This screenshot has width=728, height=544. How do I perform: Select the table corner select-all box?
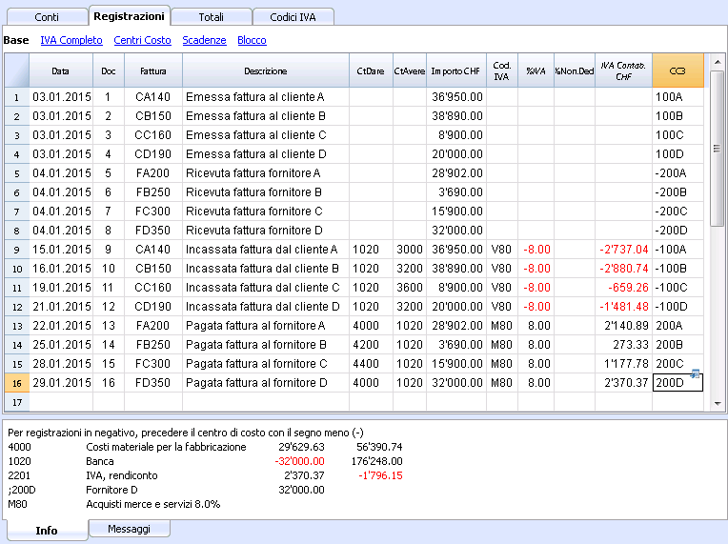click(x=17, y=71)
